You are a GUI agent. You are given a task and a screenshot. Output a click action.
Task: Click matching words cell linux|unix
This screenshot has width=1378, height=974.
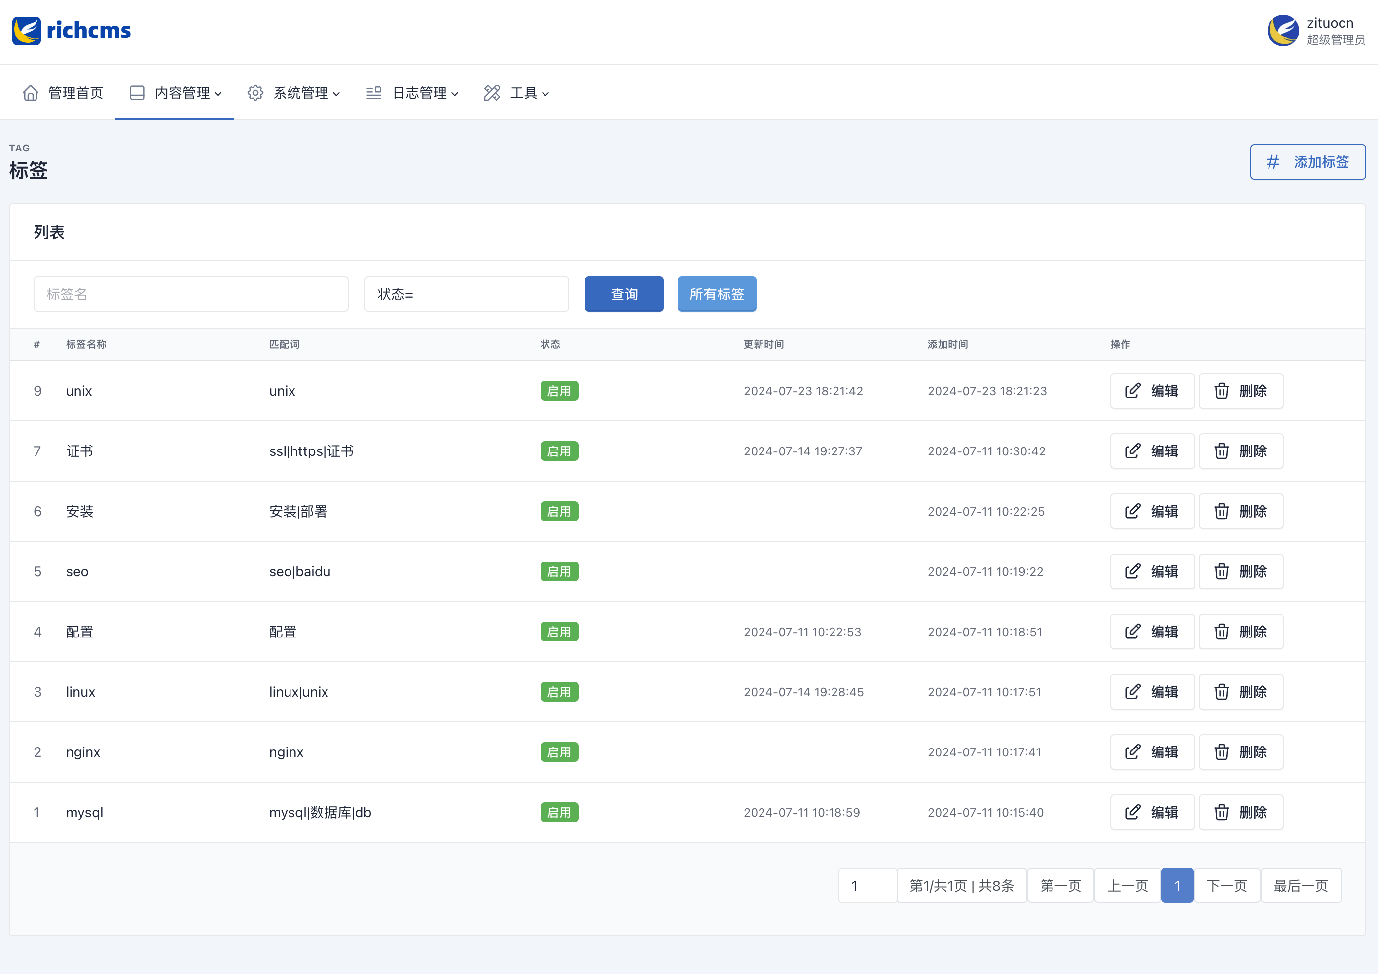pyautogui.click(x=299, y=692)
